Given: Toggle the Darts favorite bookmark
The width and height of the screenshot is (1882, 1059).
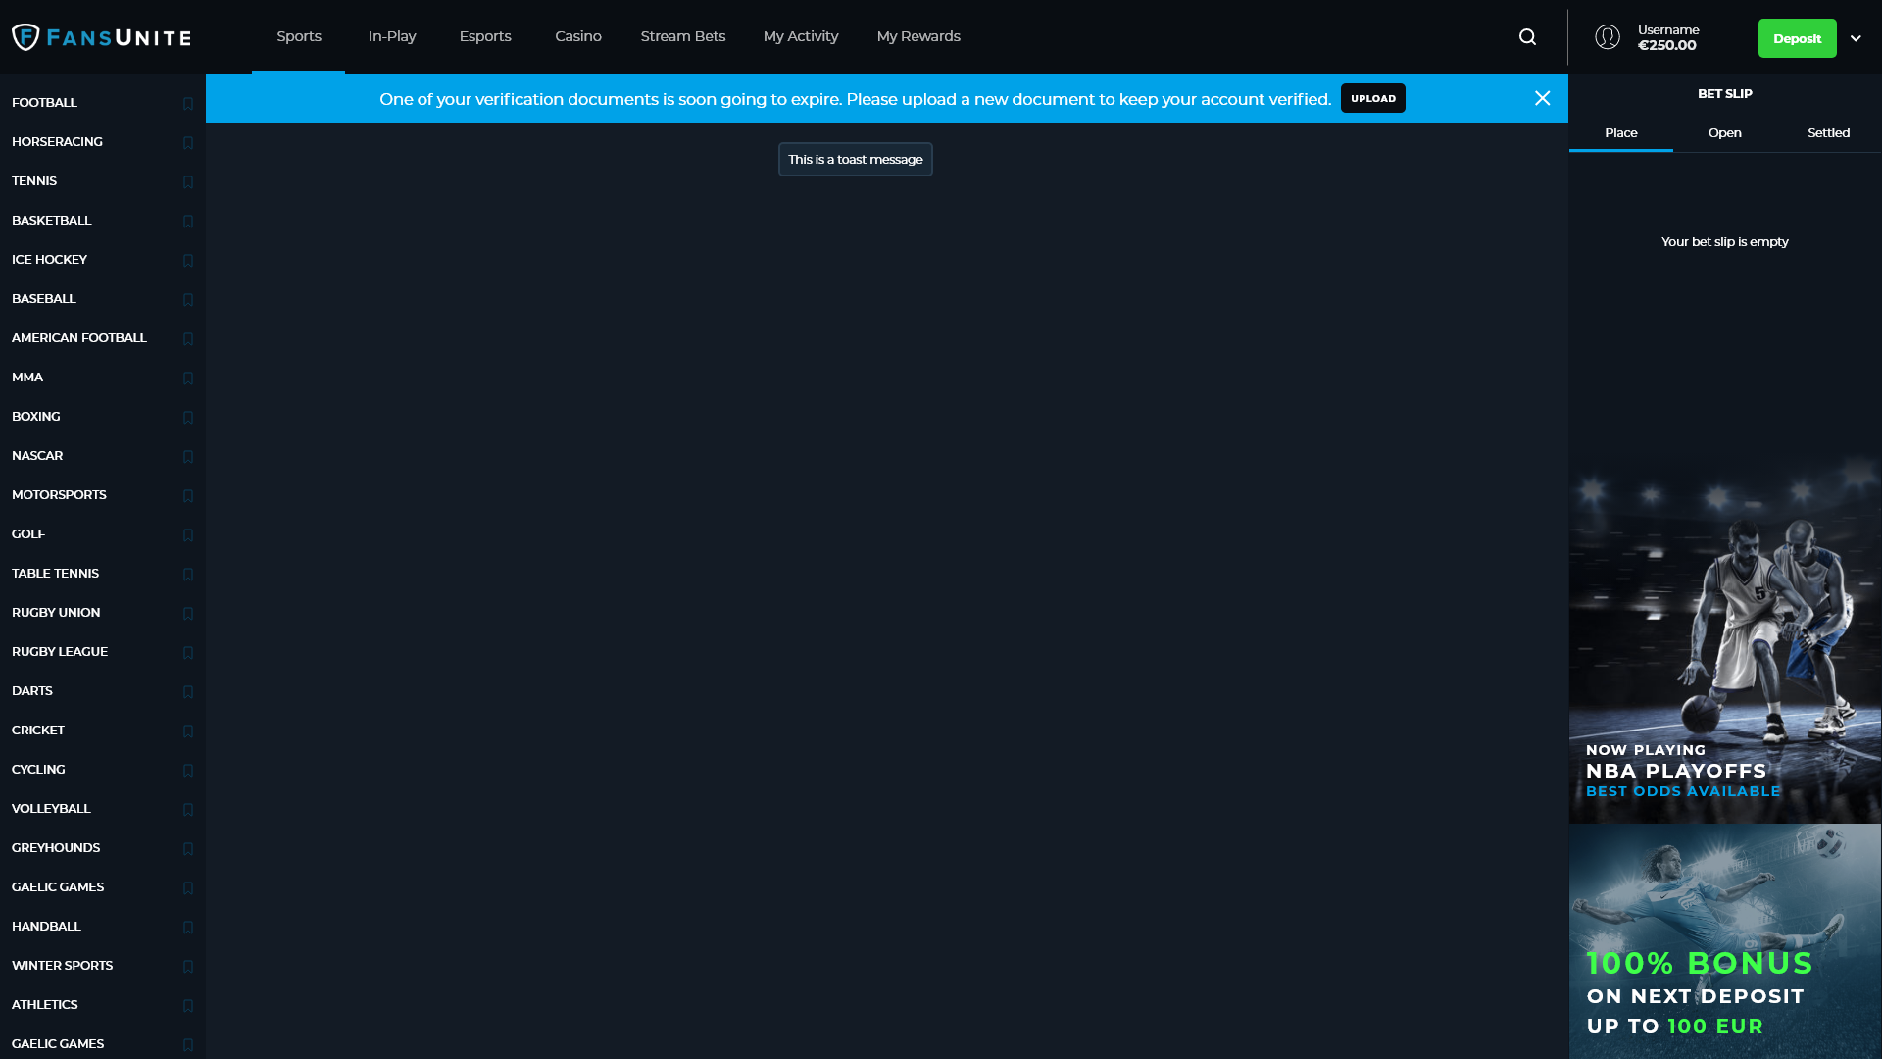Looking at the screenshot, I should pos(188,691).
